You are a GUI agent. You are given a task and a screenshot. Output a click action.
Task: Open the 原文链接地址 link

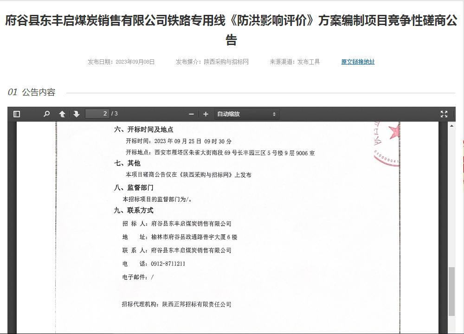point(358,62)
